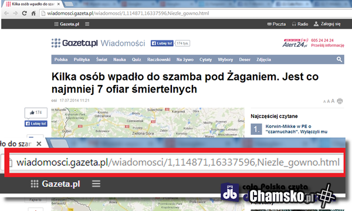Open the search magnifier in navigation bar

tap(339, 59)
